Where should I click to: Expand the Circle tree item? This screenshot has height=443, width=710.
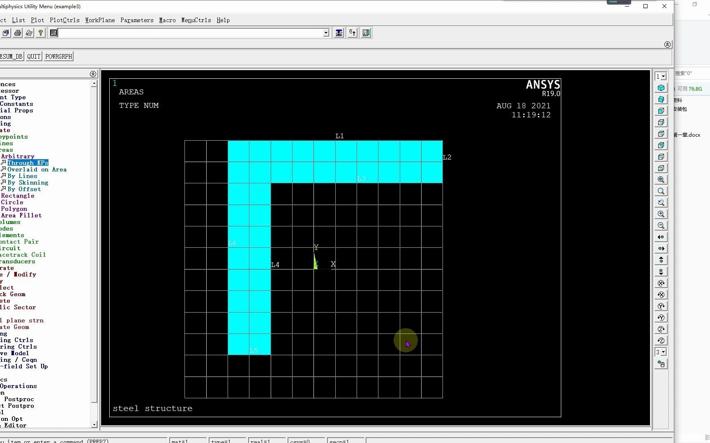coord(12,202)
